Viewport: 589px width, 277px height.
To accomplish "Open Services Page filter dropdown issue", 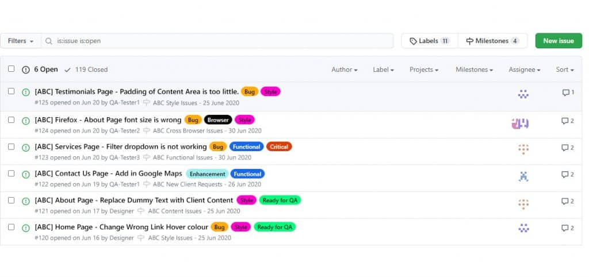I will pos(121,147).
